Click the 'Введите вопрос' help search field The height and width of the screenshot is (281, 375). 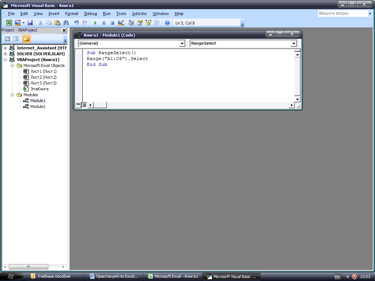point(342,14)
